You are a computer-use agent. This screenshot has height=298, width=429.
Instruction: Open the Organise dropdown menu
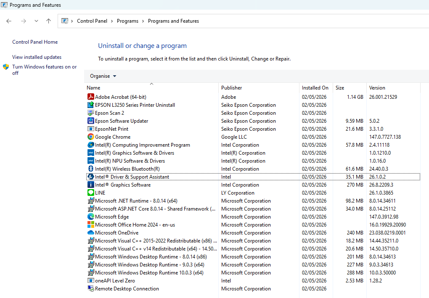point(103,76)
